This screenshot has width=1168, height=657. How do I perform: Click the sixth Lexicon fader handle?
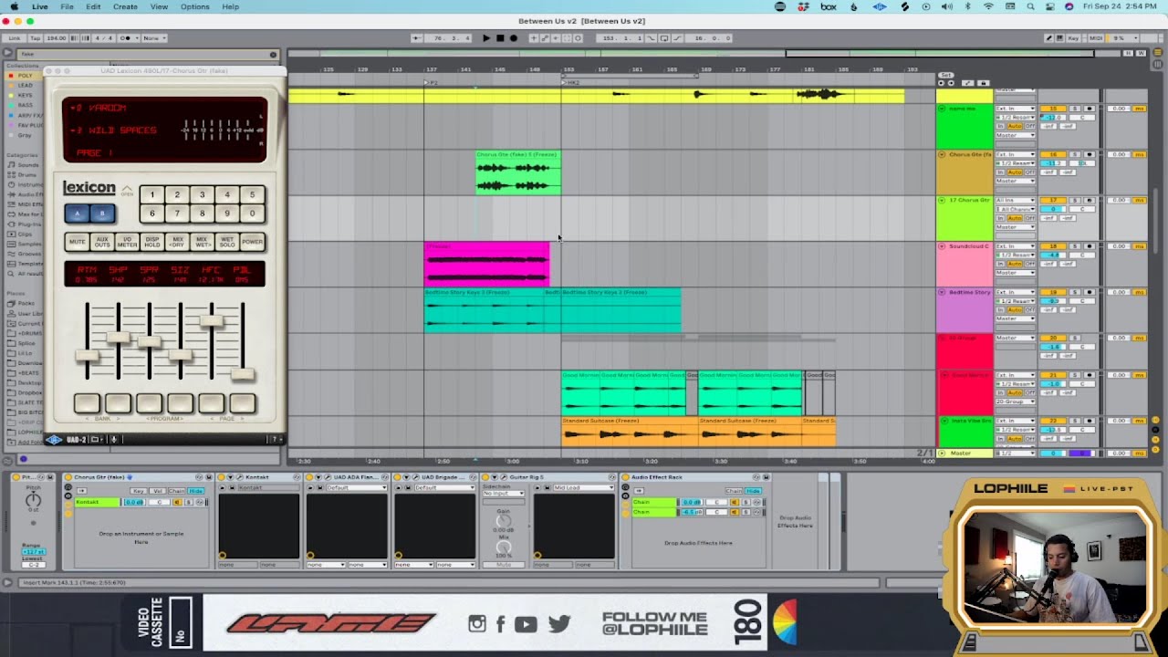(x=243, y=374)
